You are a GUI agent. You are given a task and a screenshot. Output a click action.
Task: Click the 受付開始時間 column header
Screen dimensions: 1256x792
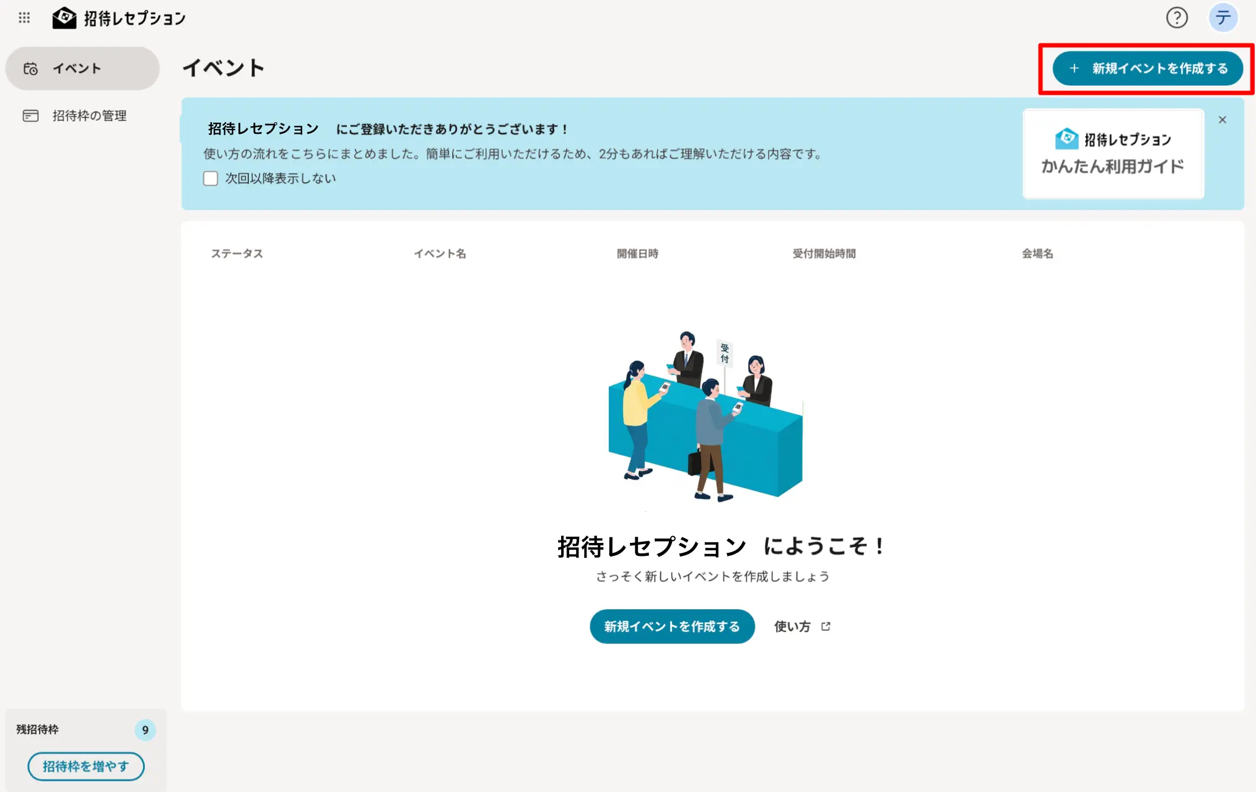click(x=824, y=253)
